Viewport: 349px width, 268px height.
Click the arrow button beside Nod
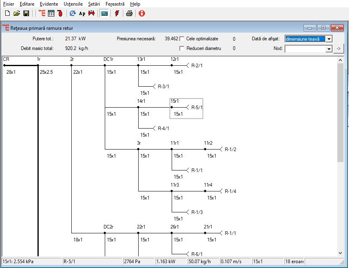tap(339, 48)
